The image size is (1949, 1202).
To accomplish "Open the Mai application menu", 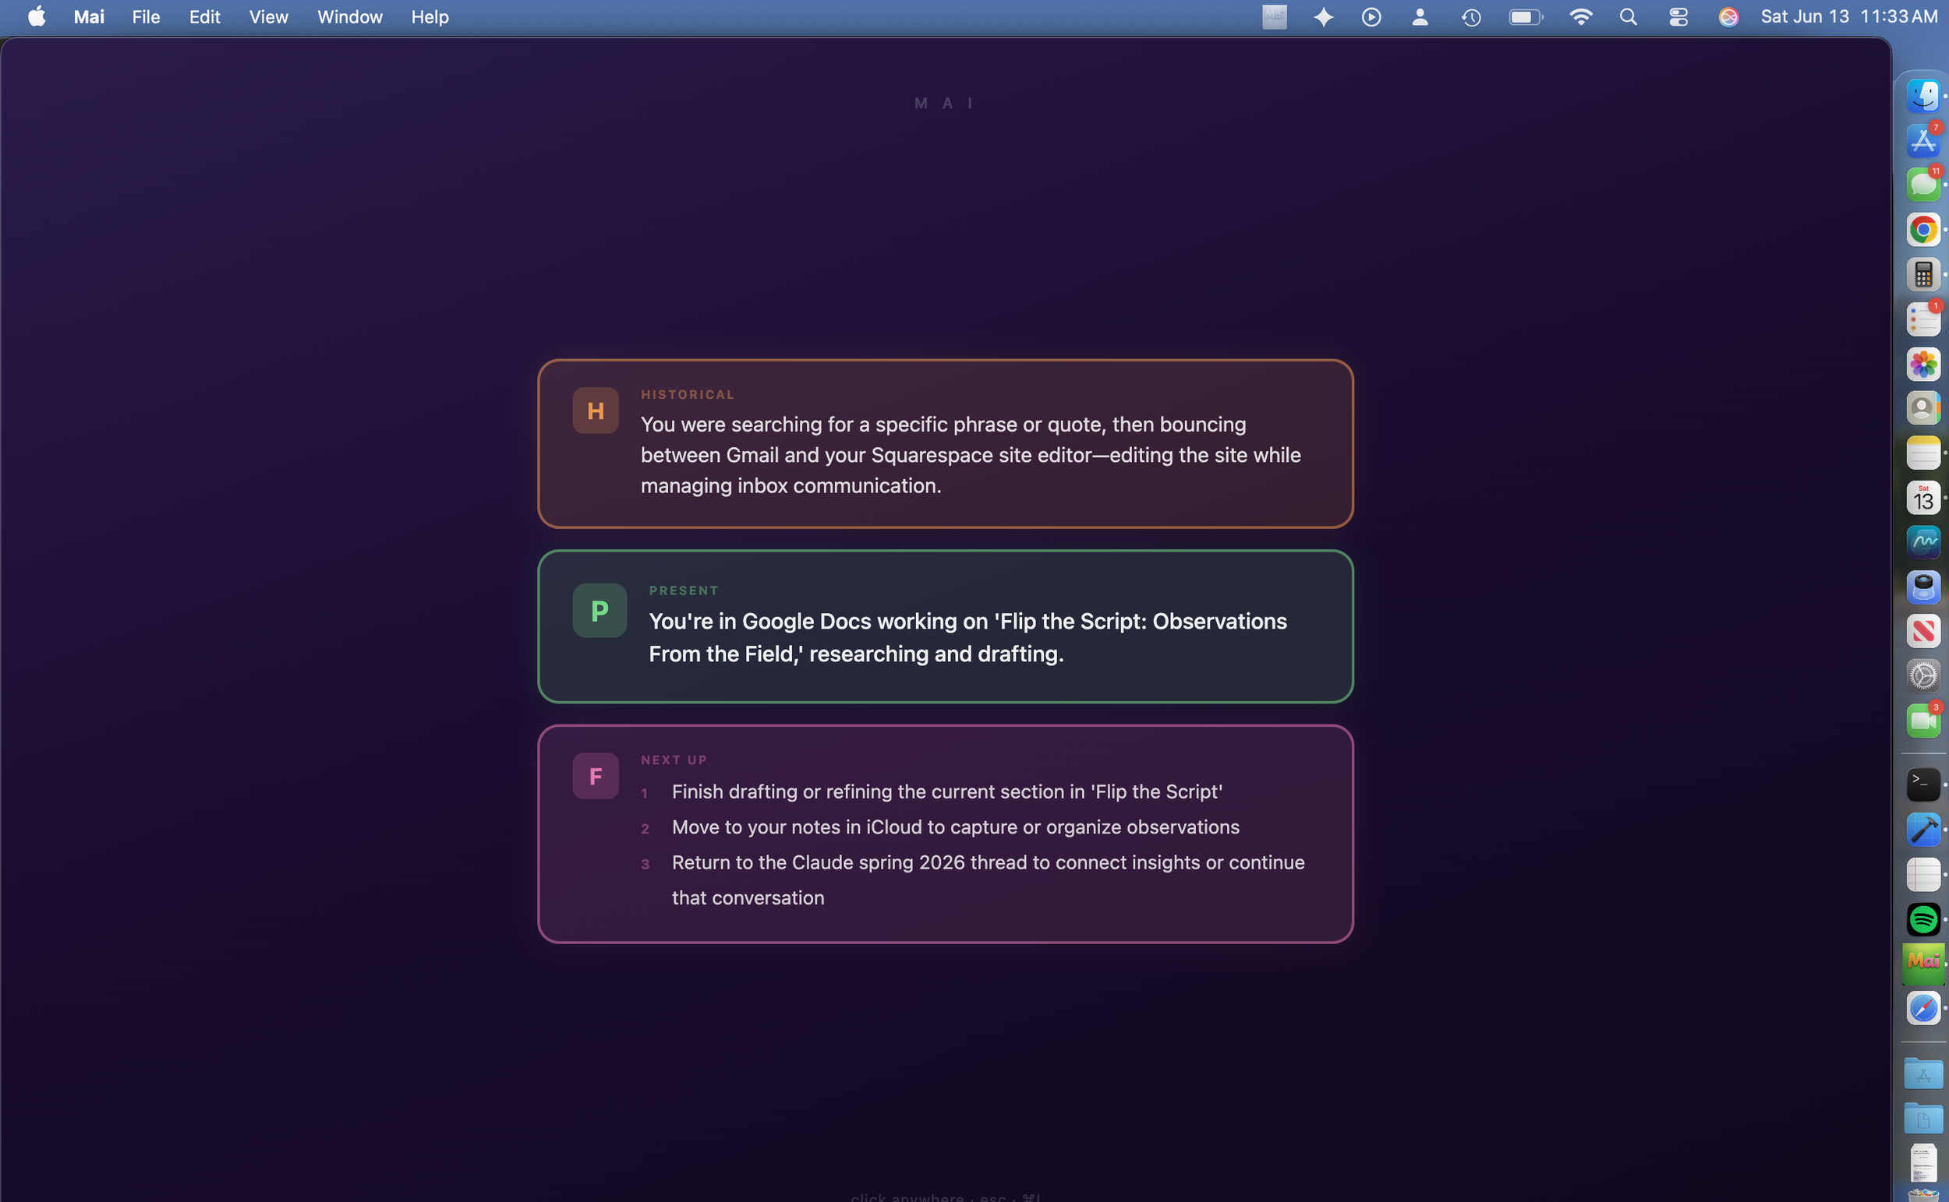I will pos(89,16).
